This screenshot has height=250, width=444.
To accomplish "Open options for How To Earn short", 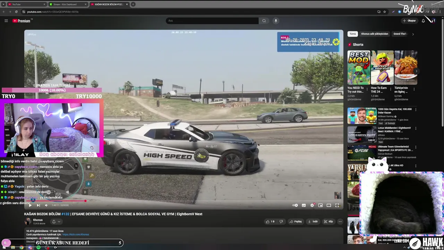I will (391, 89).
